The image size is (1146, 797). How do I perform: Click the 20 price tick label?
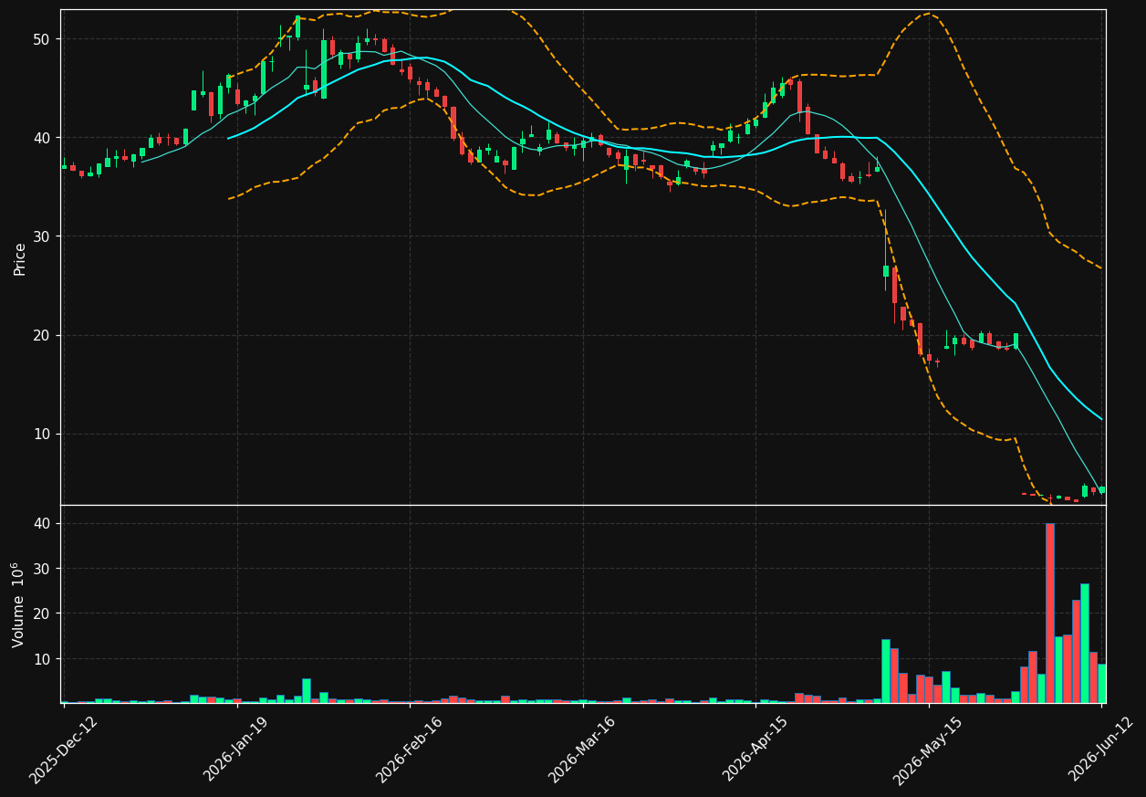point(42,335)
